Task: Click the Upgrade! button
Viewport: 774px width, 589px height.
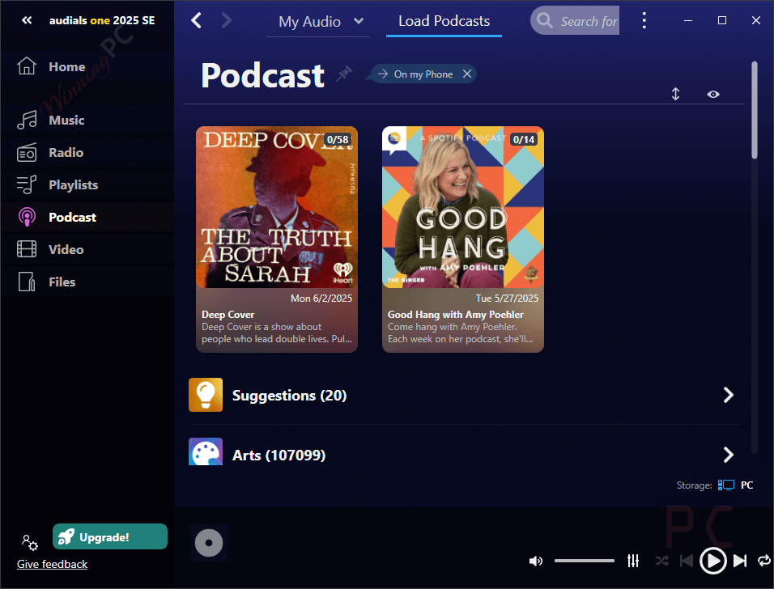Action: (109, 536)
